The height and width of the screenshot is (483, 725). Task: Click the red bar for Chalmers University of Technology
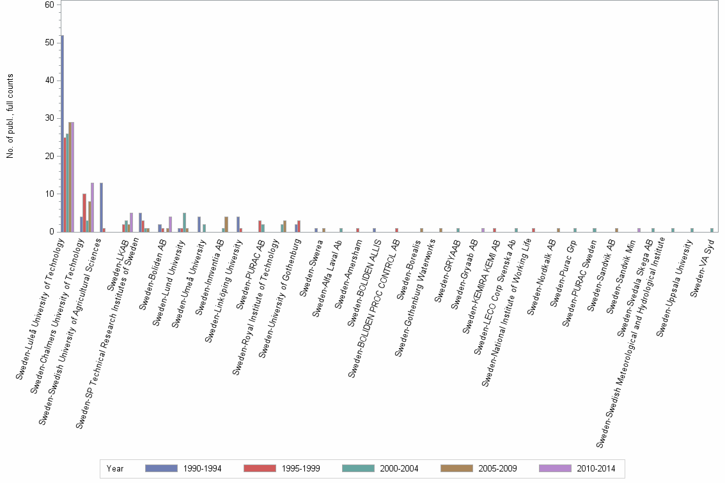click(84, 211)
